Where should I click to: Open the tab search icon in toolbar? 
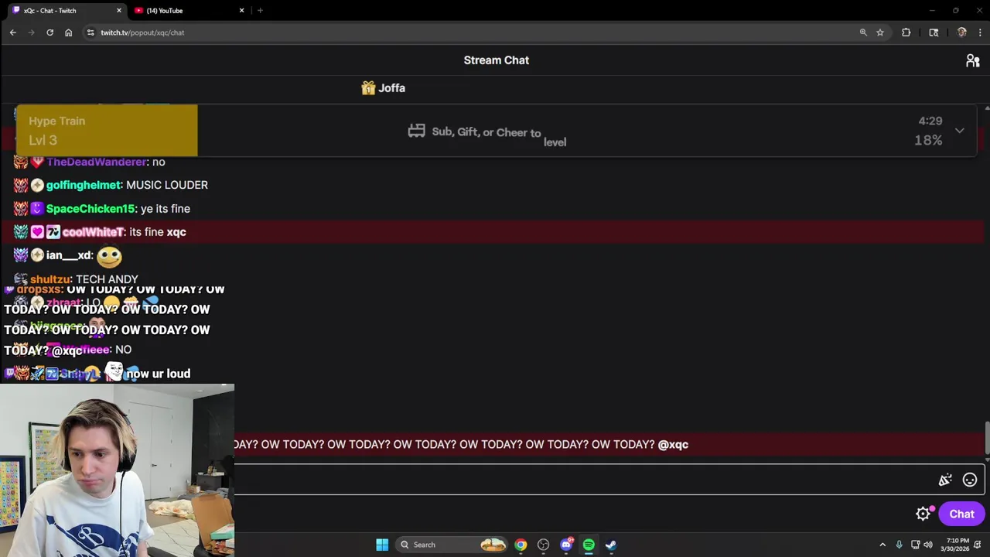[934, 32]
